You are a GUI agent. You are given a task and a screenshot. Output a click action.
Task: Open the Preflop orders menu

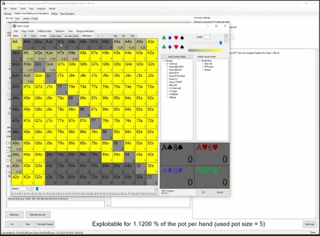44,31
